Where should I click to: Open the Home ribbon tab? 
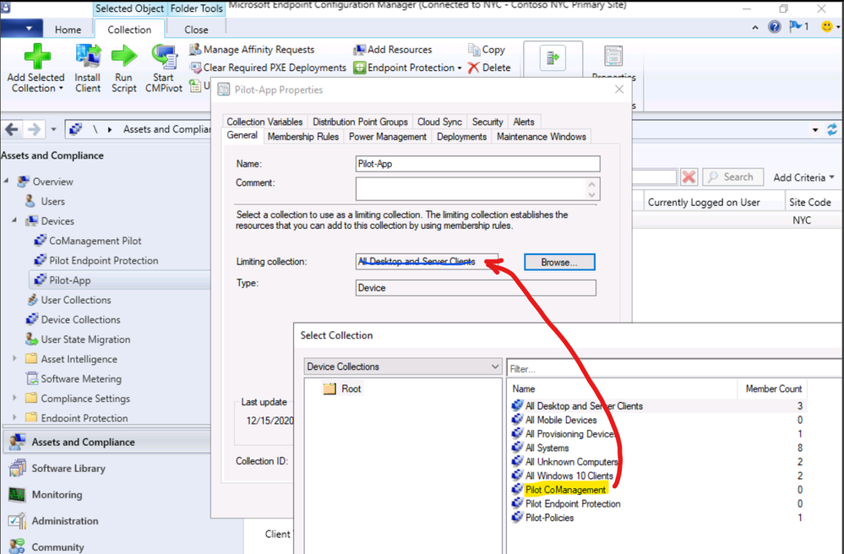point(68,30)
